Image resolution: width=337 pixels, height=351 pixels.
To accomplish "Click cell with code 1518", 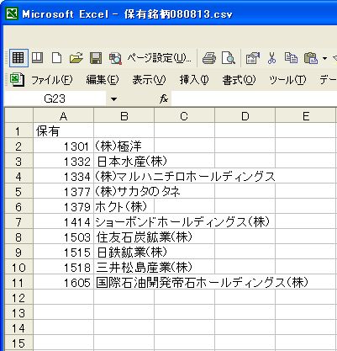I will (x=63, y=267).
